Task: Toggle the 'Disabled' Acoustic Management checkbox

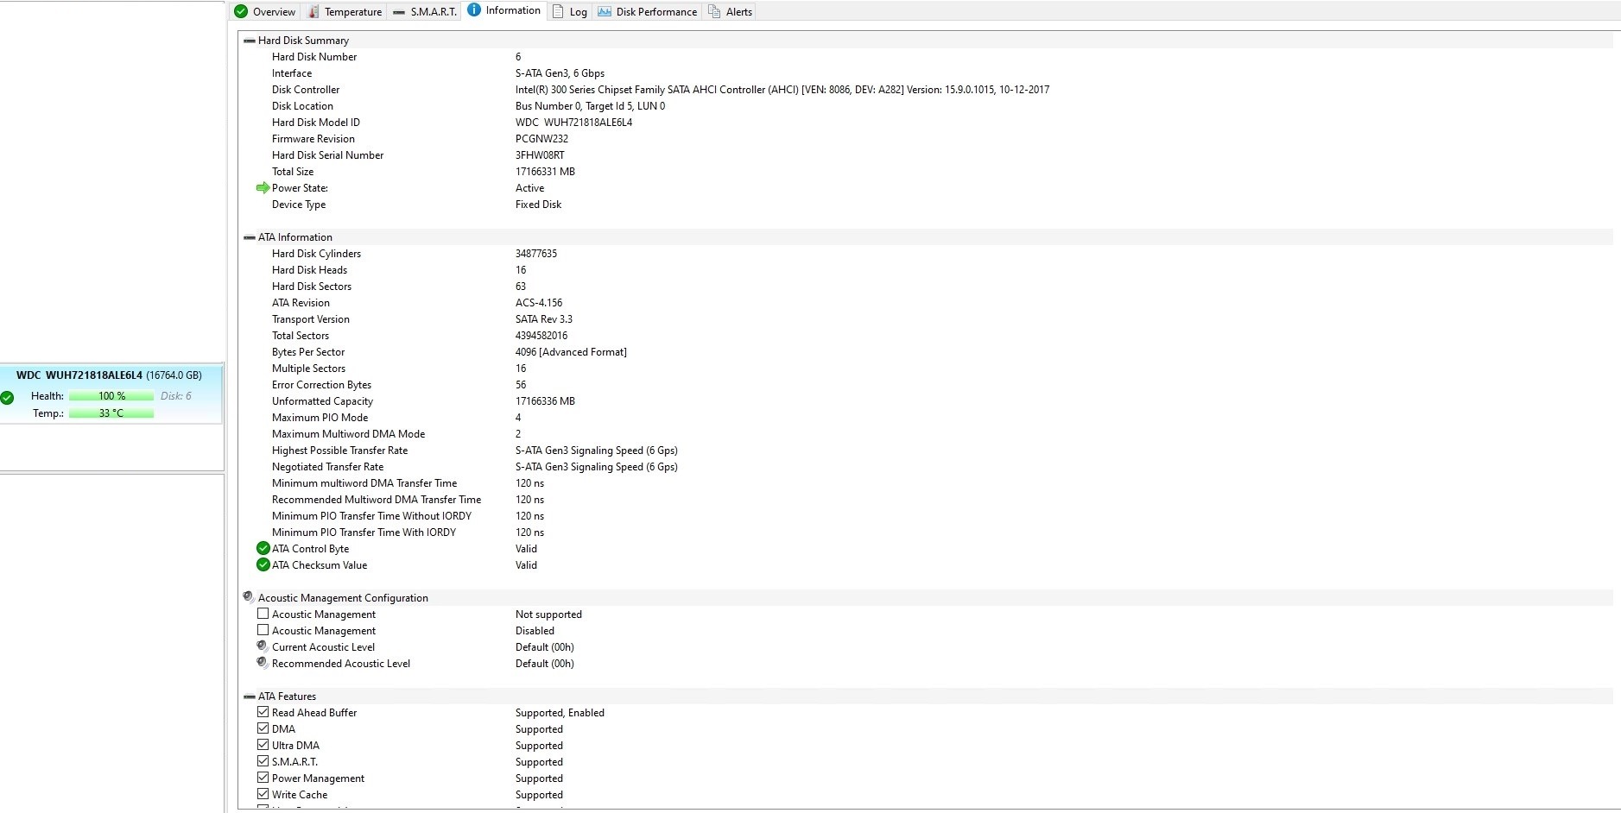Action: click(x=263, y=630)
